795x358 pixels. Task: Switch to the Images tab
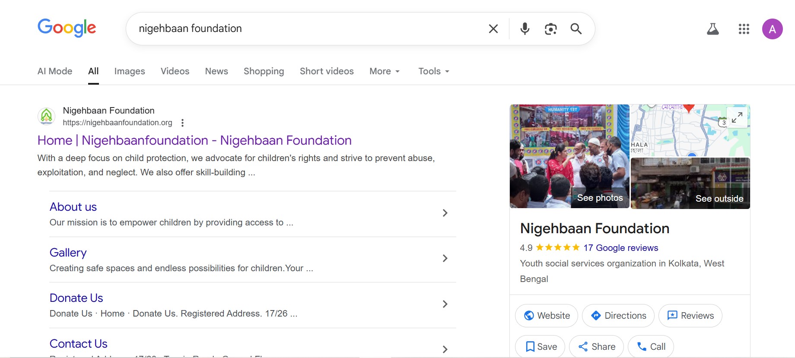point(130,71)
